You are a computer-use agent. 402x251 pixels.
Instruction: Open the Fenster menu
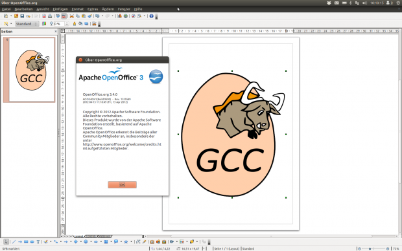(124, 9)
